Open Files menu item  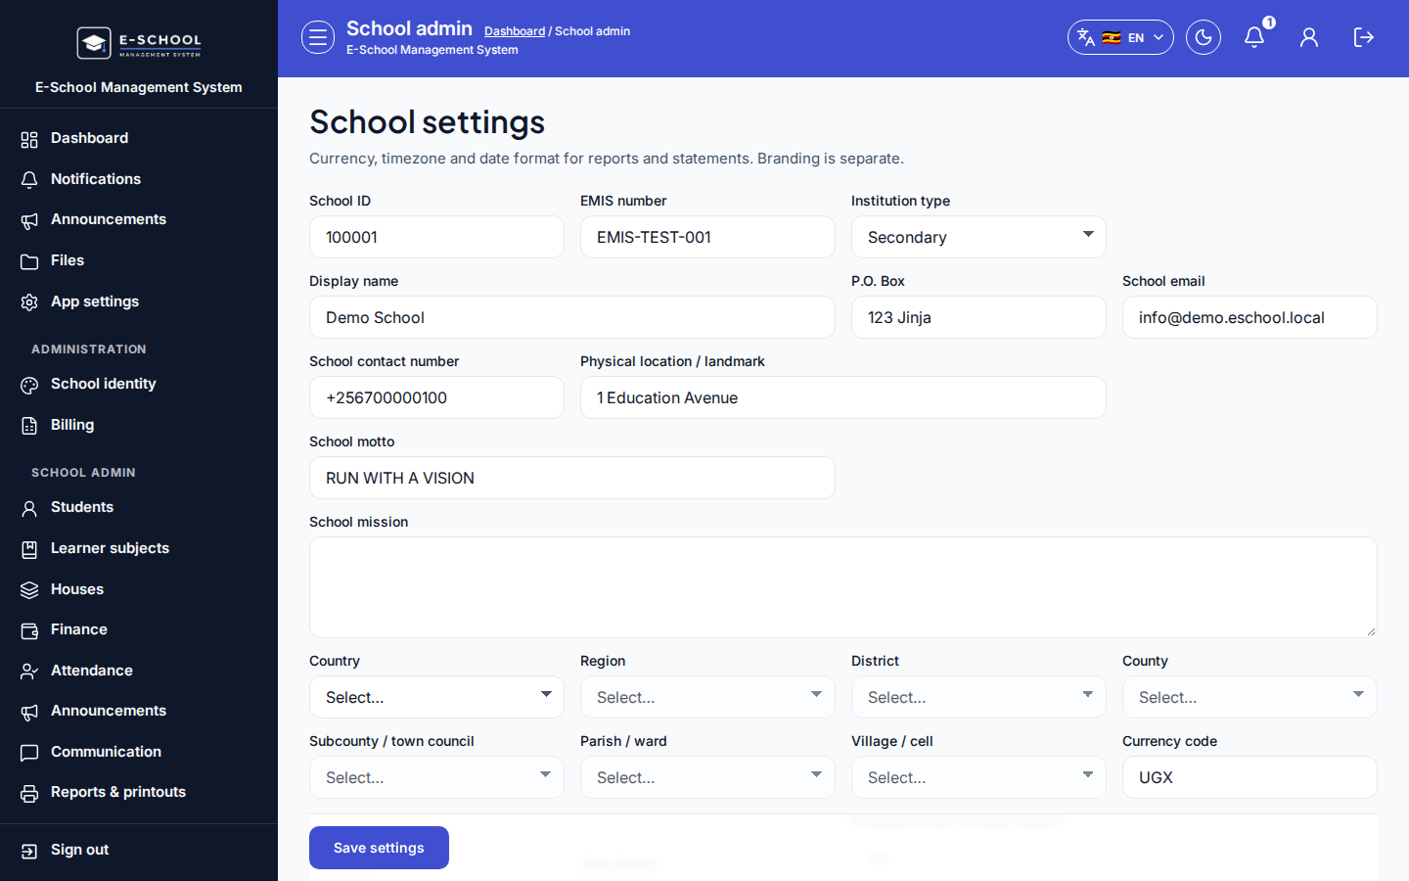pos(139,260)
